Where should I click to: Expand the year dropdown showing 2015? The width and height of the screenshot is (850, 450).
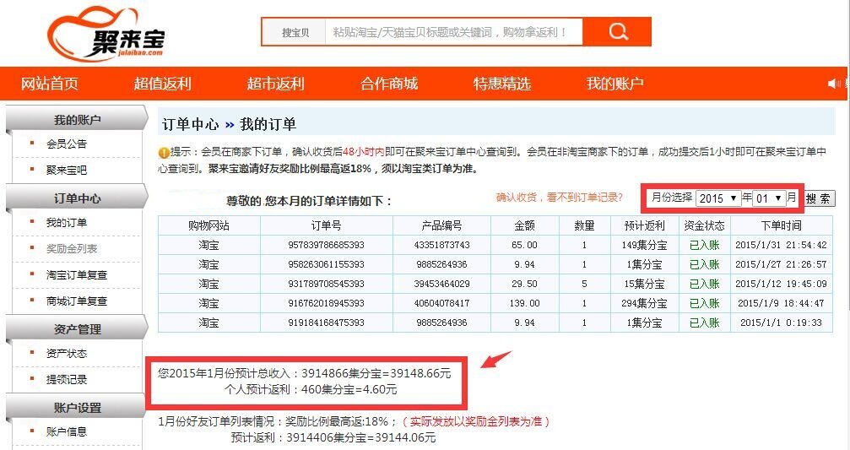[x=717, y=198]
